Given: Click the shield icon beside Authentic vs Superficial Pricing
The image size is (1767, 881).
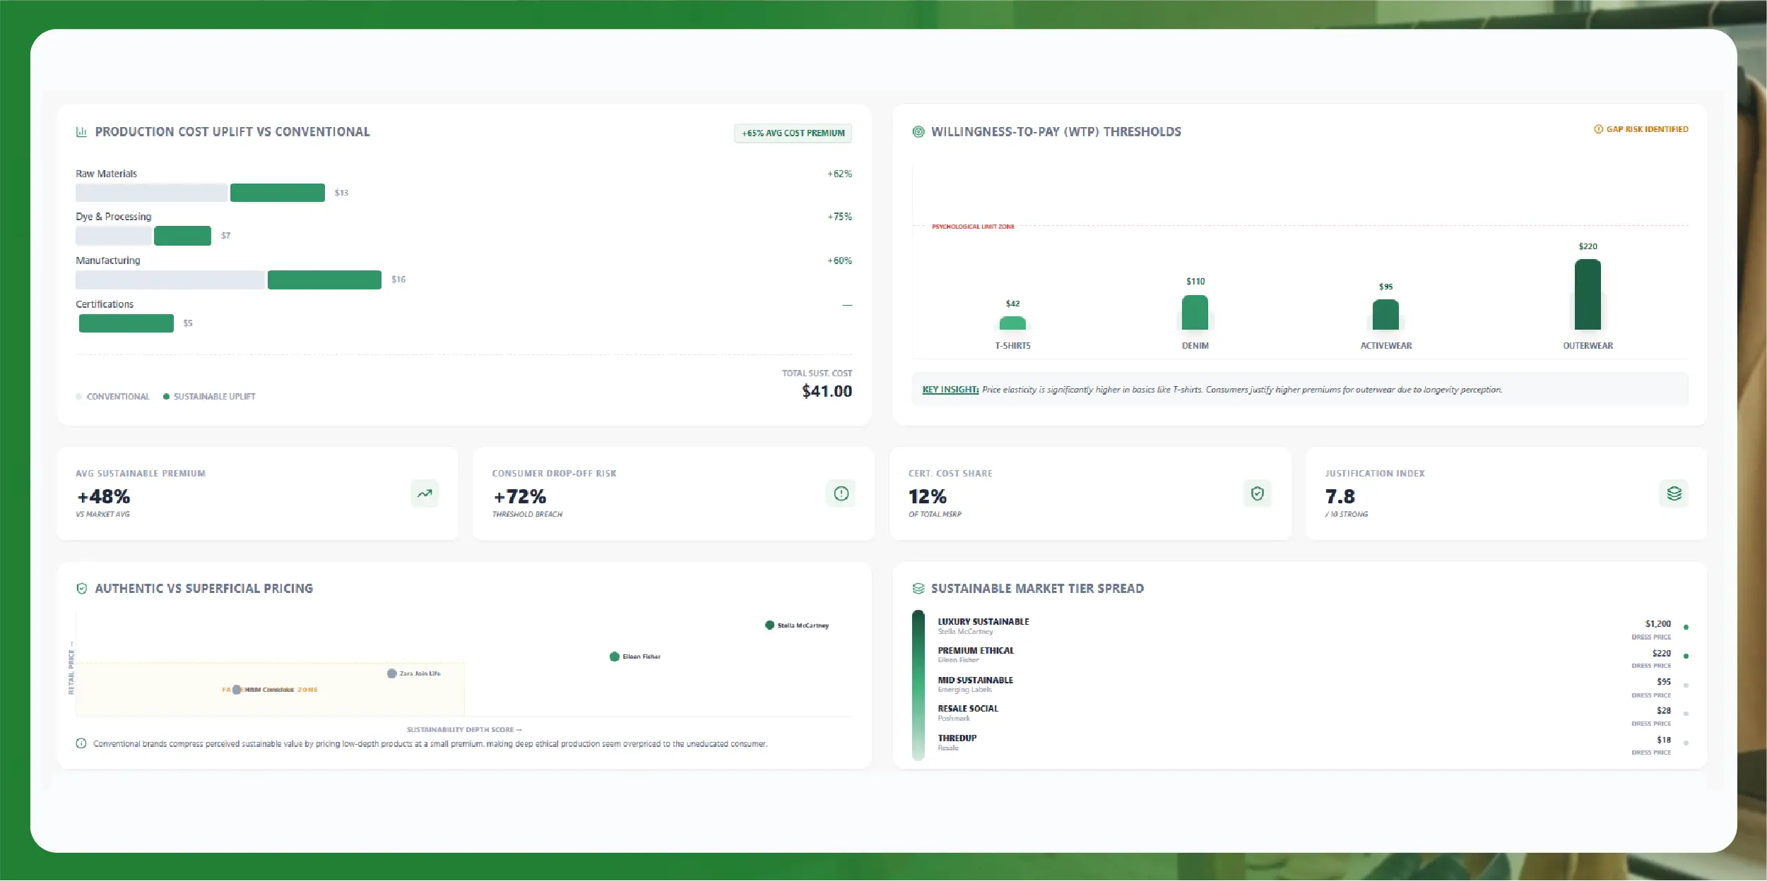Looking at the screenshot, I should [x=81, y=589].
